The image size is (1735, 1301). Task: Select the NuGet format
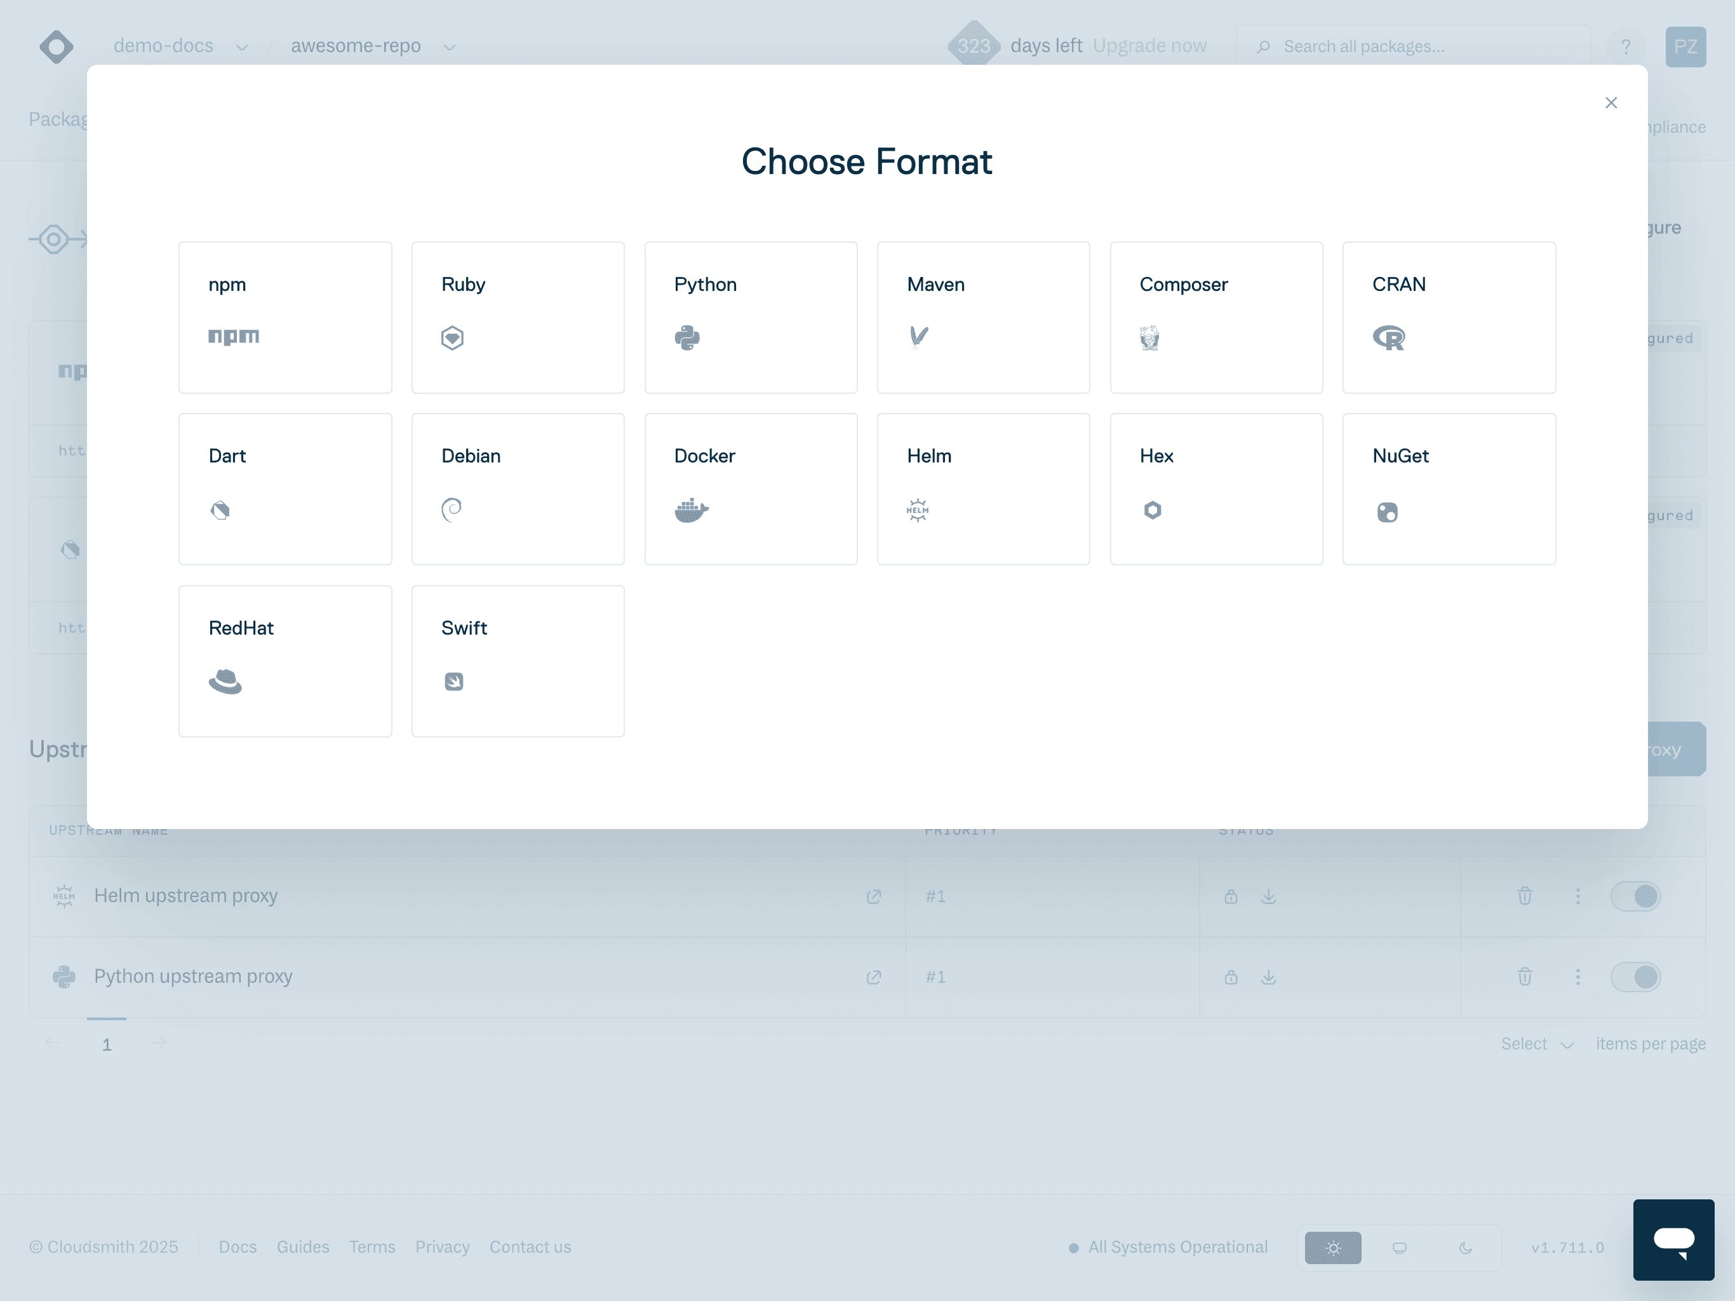[1448, 488]
